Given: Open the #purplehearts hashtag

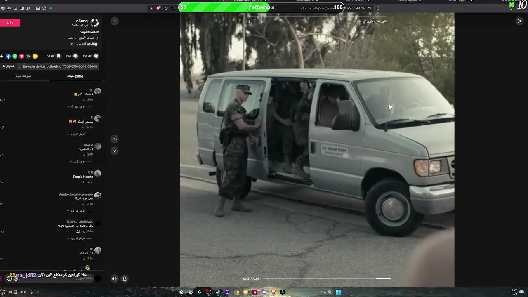Looking at the screenshot, I should pos(89,32).
